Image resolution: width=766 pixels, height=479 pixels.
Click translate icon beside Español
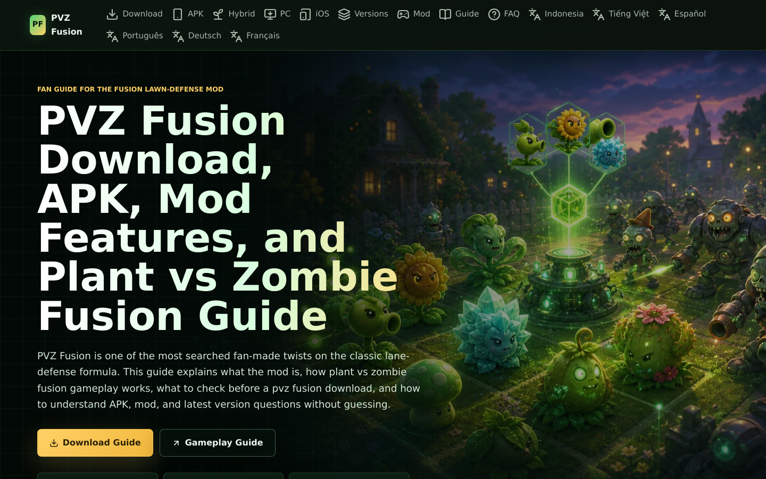click(x=664, y=14)
